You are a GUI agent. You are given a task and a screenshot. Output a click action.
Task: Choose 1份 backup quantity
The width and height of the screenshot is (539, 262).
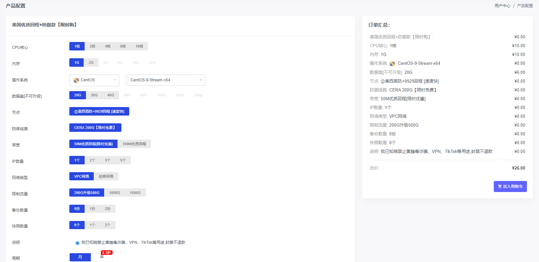[92, 209]
